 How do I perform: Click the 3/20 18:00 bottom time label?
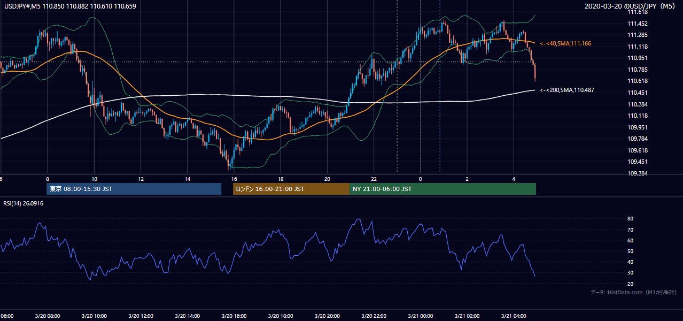tap(281, 316)
